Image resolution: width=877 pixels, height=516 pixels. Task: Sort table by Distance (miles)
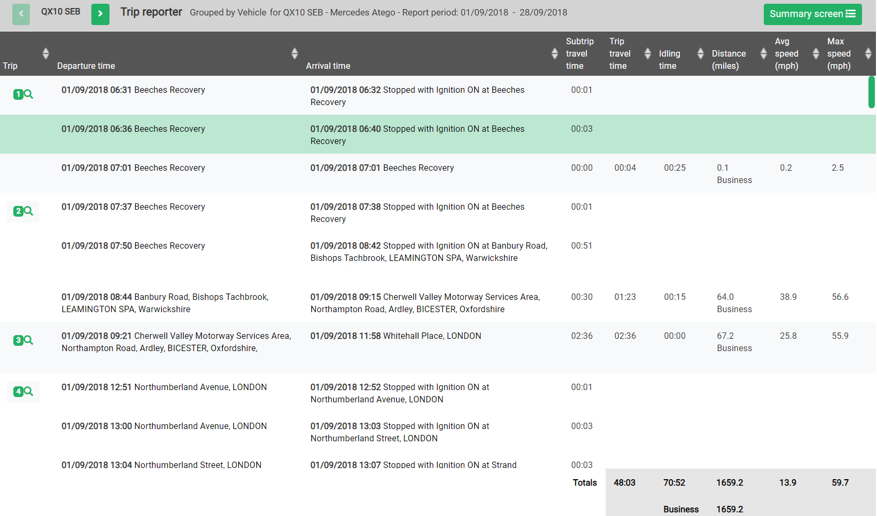coord(763,53)
